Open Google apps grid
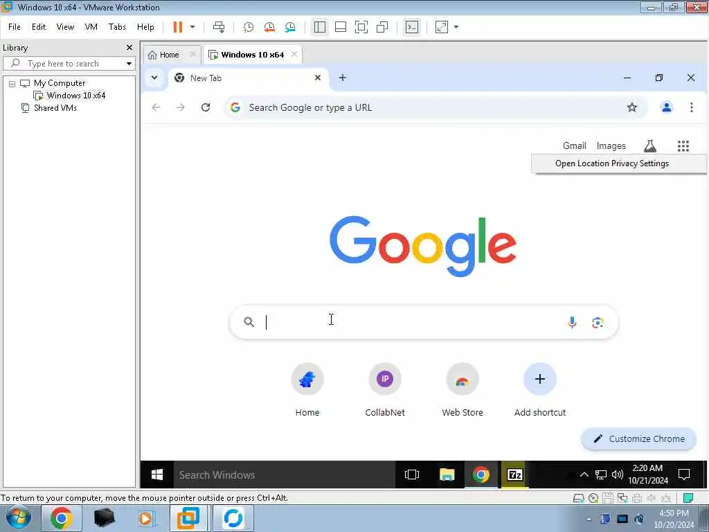709x532 pixels. (683, 145)
